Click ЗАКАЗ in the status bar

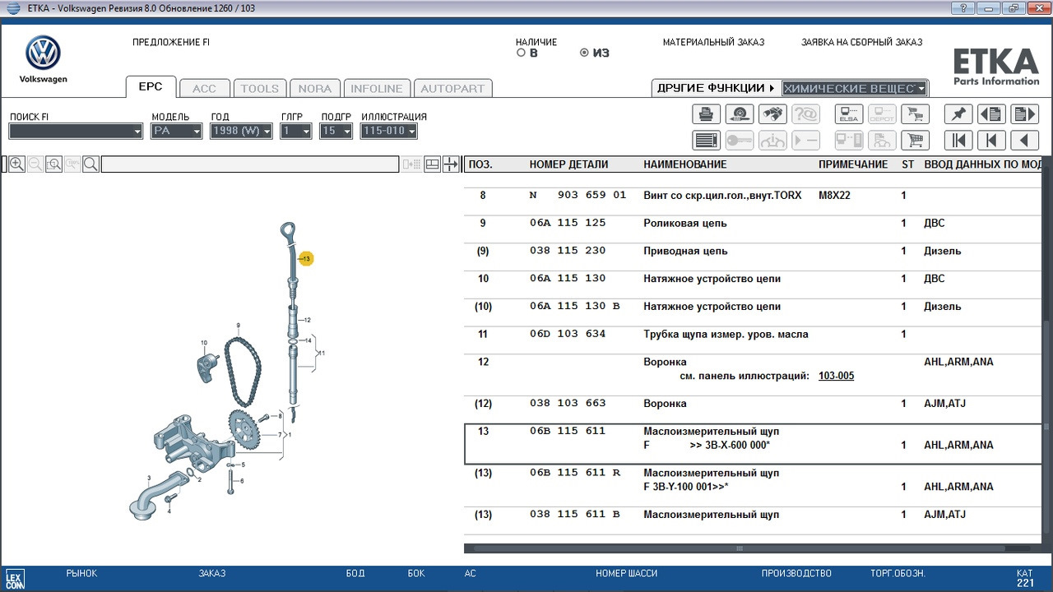[212, 573]
